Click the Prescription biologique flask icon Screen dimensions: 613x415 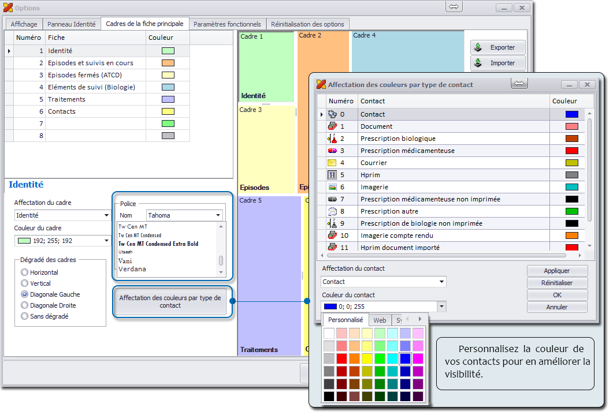click(x=332, y=139)
